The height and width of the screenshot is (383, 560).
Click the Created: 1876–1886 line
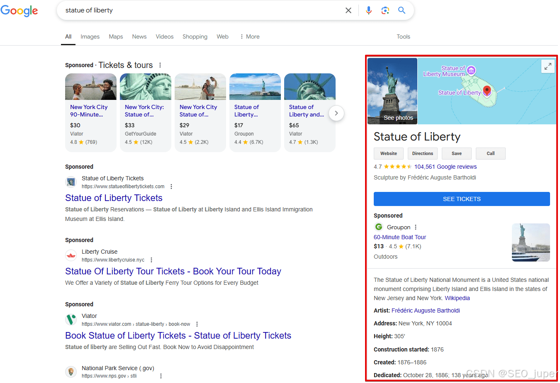click(x=400, y=362)
